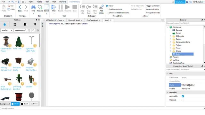
Task: Toggle the Disabled checkbox
Action: 183,100
